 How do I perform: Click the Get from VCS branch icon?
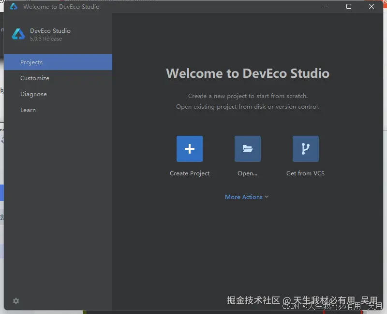click(x=306, y=149)
